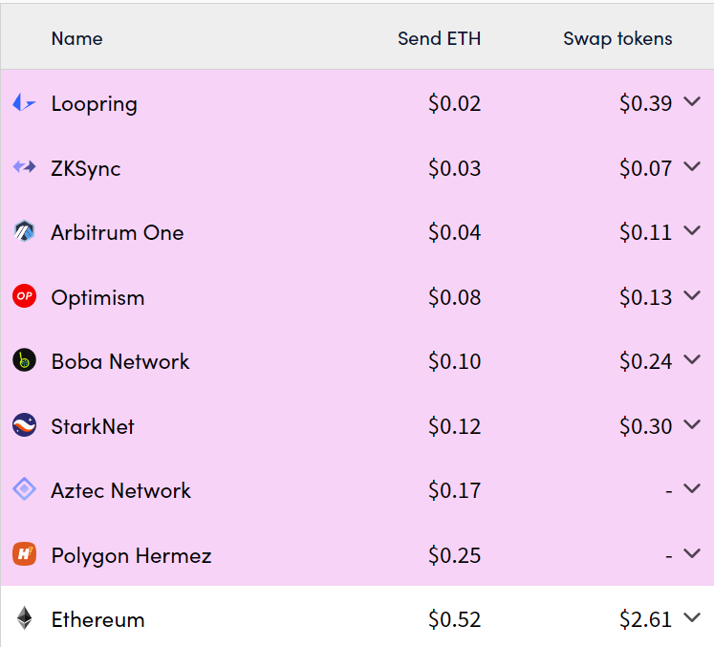Expand the Arbitrum One row chevron
Screen dimensions: 714x647
click(692, 231)
